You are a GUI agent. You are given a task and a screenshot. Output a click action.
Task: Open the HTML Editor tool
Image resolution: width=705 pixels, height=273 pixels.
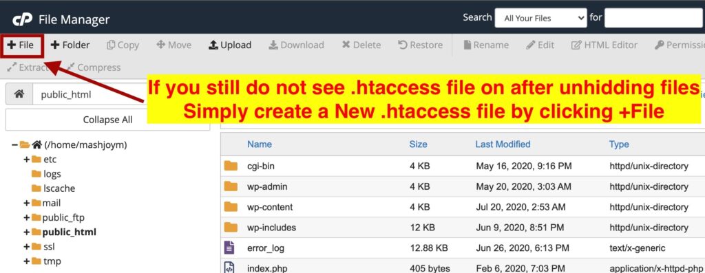(604, 45)
